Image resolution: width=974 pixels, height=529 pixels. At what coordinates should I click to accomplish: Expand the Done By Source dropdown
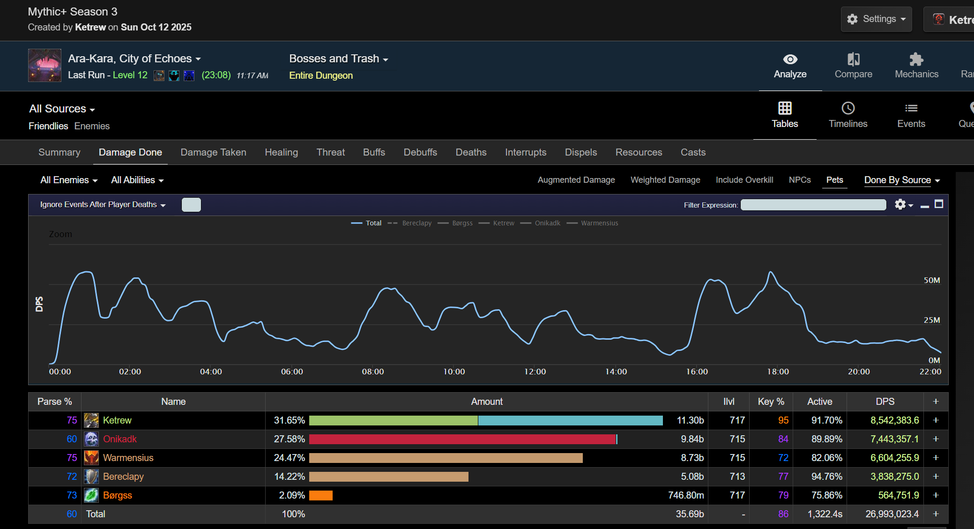[902, 180]
